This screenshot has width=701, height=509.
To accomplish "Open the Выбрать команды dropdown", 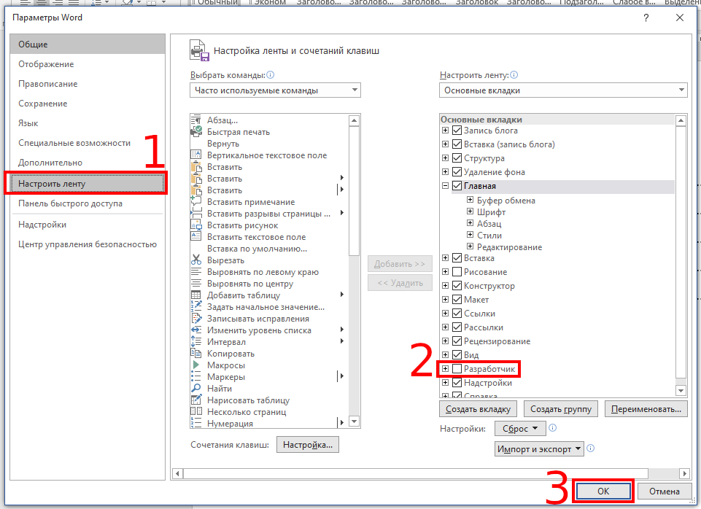I will coord(276,90).
